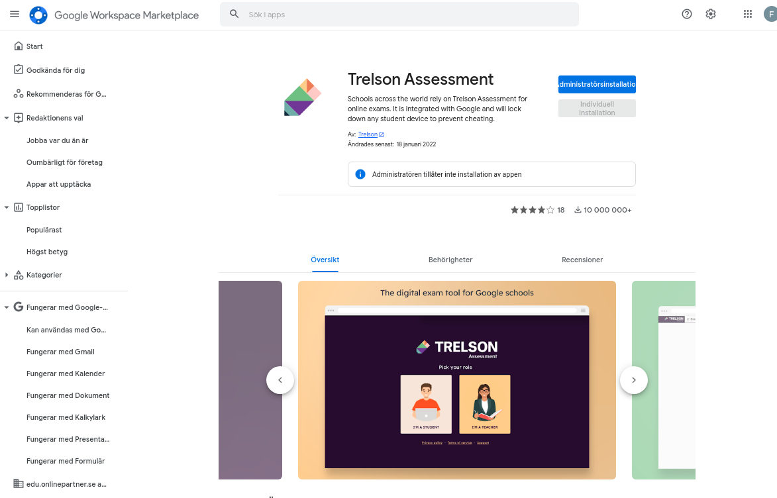The image size is (777, 498).
Task: Switch to the Översikt tab
Action: click(x=325, y=260)
